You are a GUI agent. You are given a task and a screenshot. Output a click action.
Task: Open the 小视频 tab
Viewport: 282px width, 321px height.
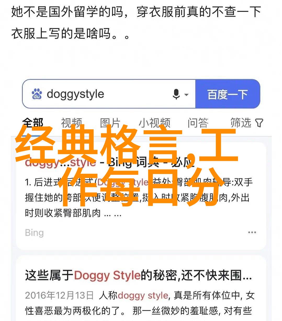pos(154,123)
